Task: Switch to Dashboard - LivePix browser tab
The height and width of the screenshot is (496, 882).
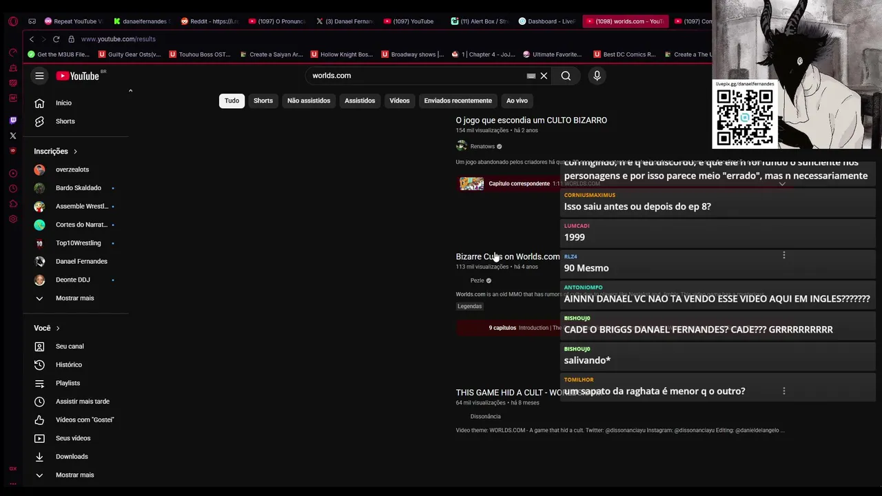Action: [x=547, y=21]
